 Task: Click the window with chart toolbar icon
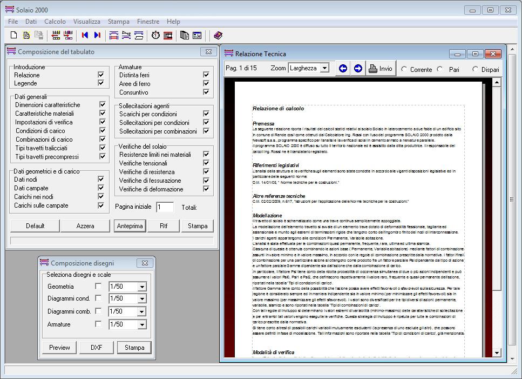click(197, 35)
